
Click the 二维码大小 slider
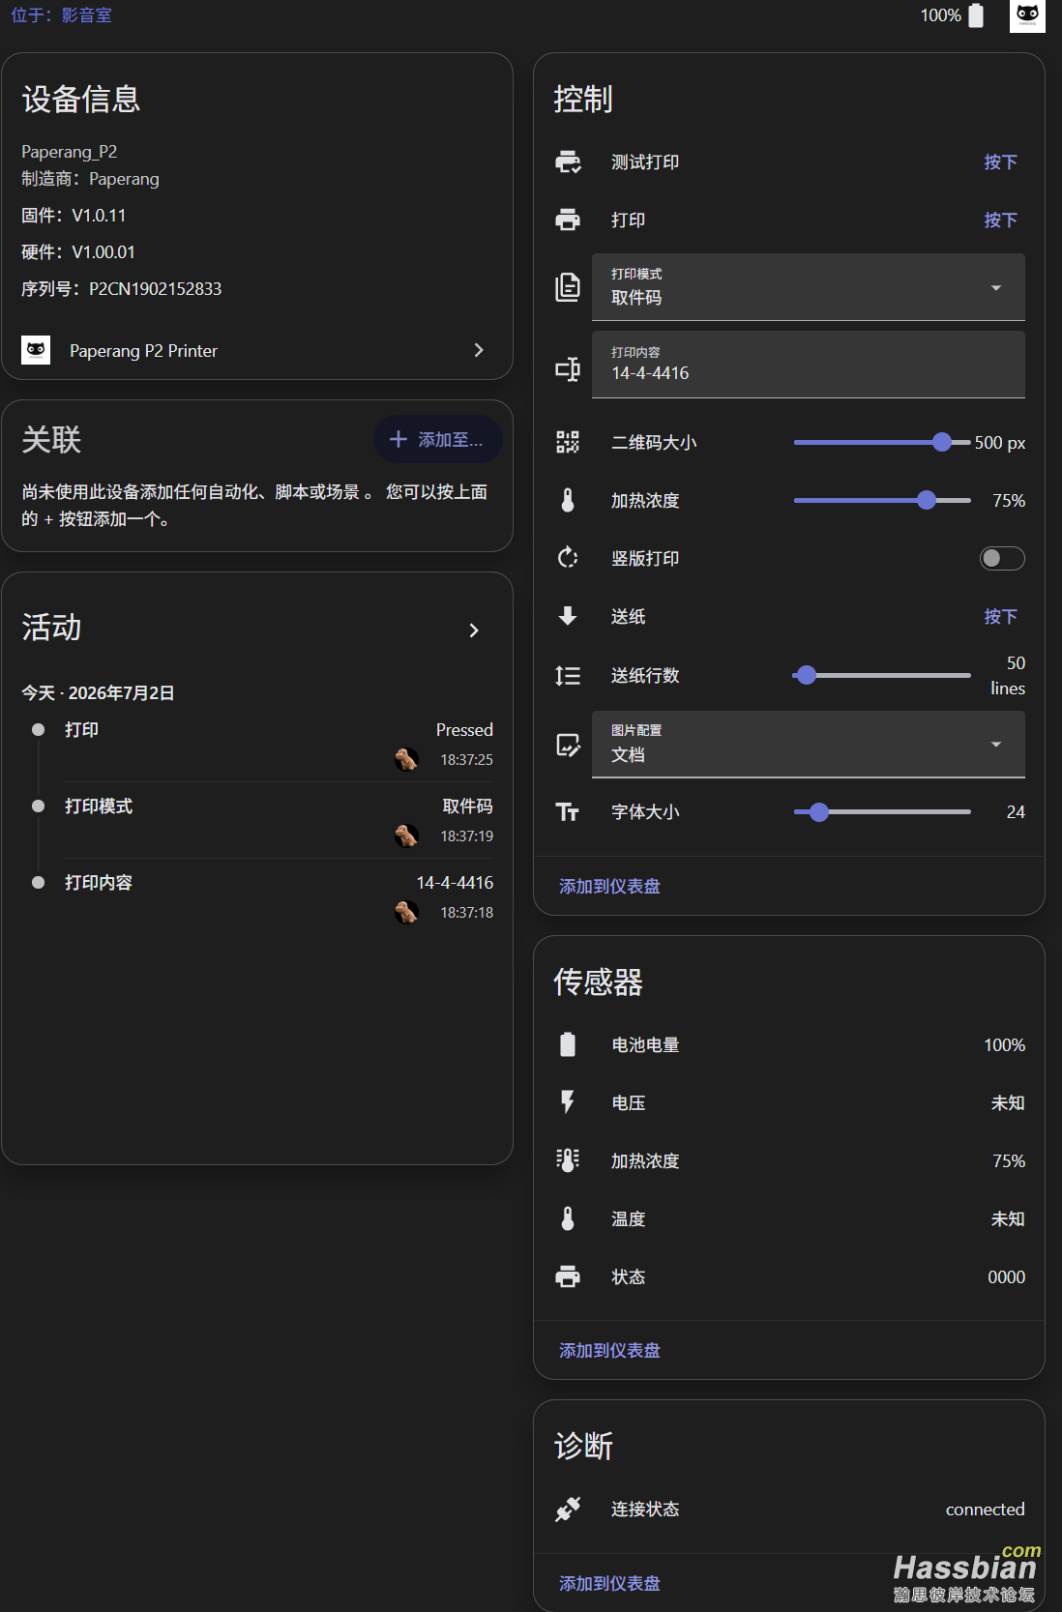tap(882, 442)
